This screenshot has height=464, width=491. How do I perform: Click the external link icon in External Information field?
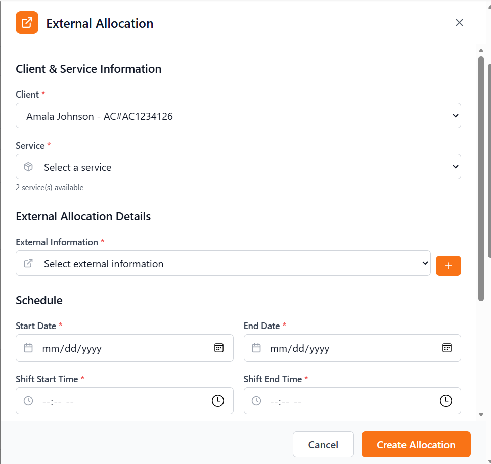29,263
